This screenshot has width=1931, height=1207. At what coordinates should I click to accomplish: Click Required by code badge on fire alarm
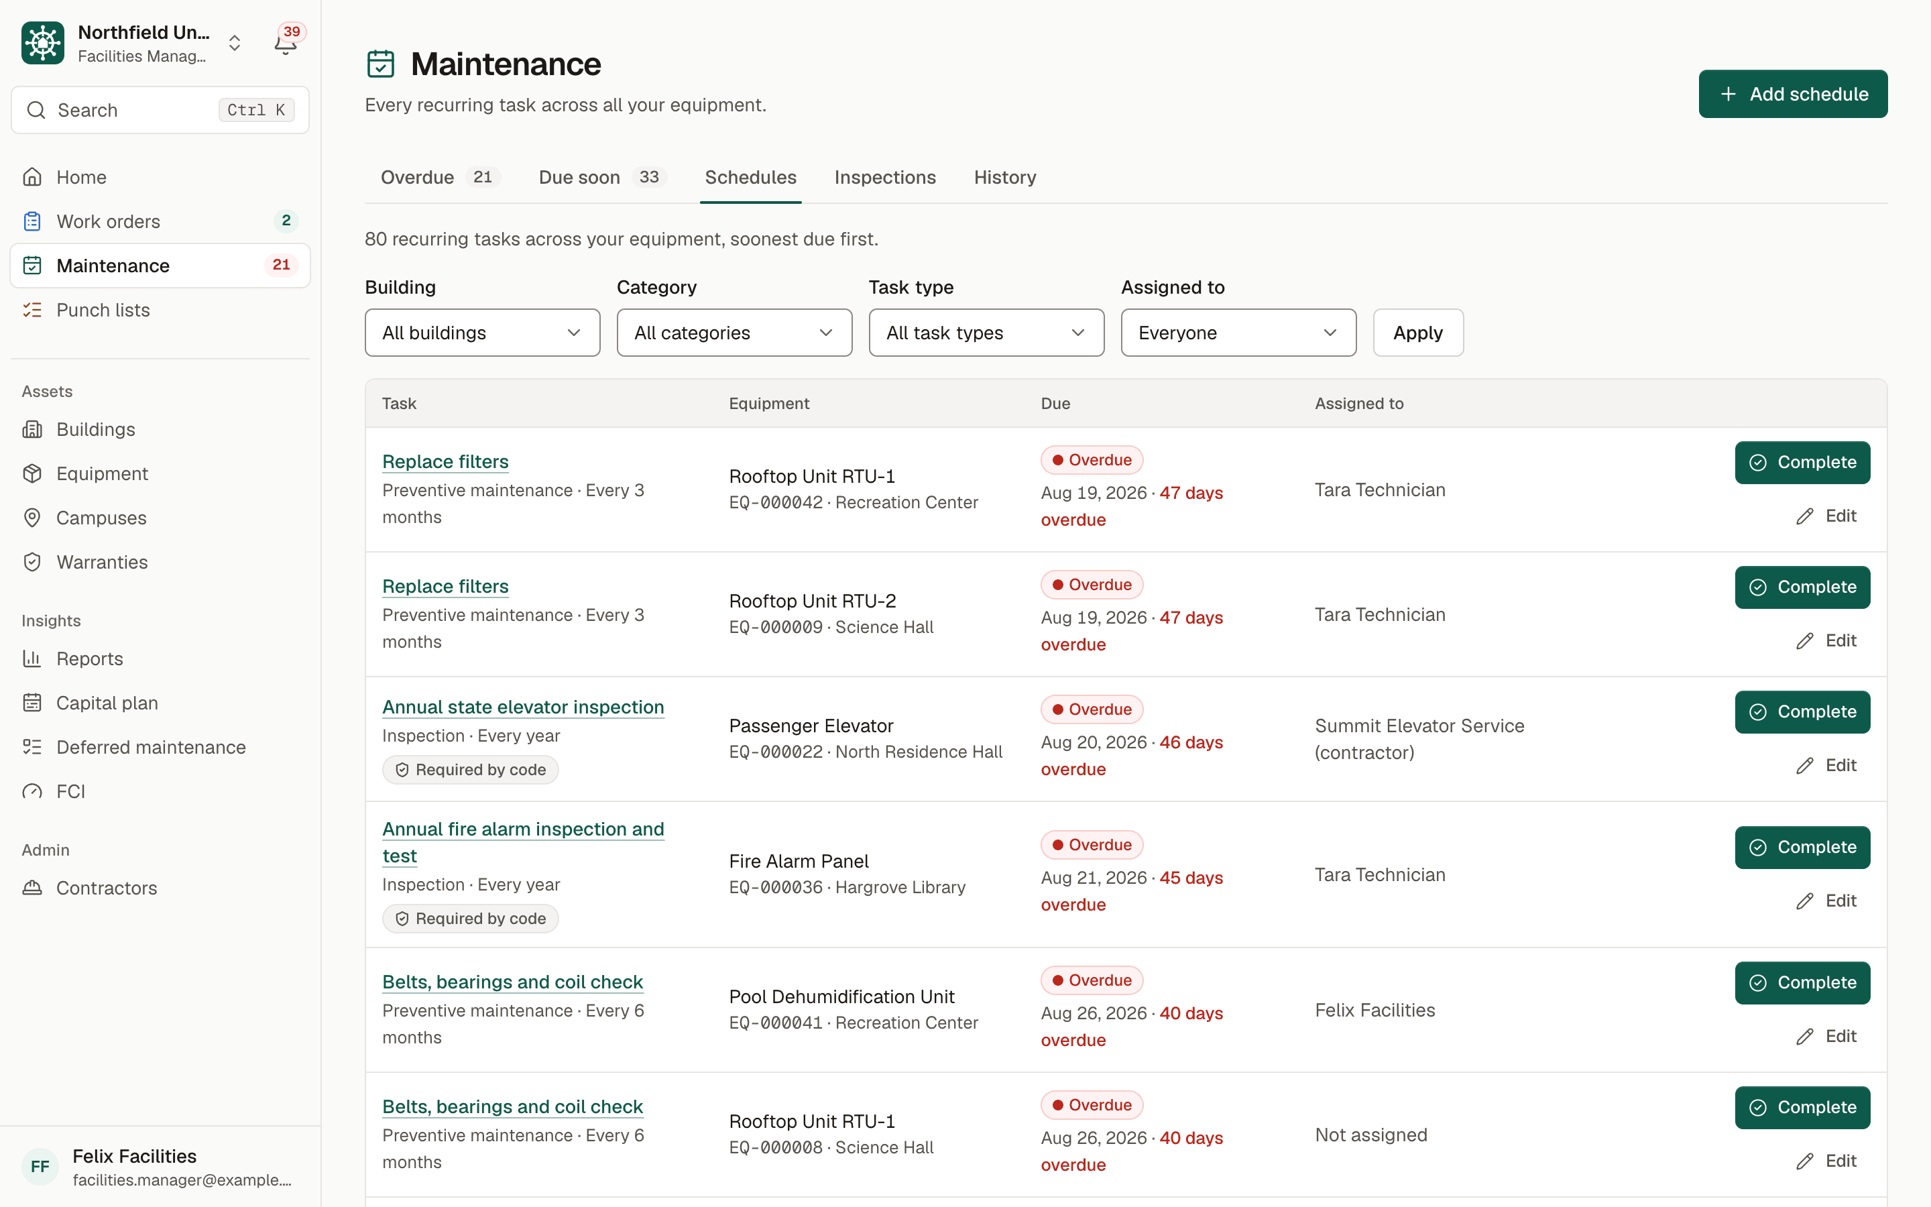tap(470, 919)
